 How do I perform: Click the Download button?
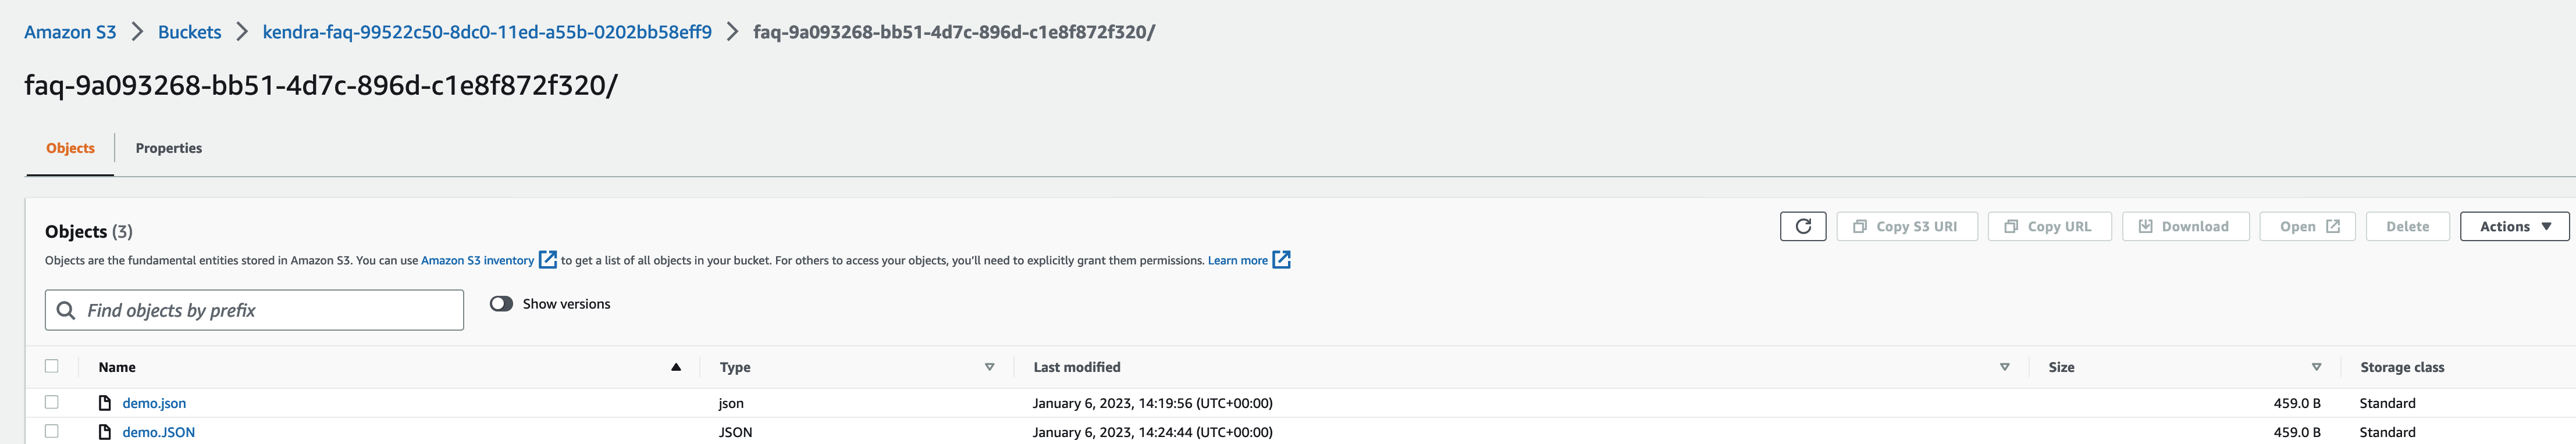[x=2185, y=226]
